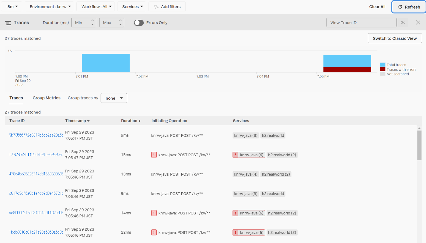Click the error icon in the 22ms row operation
426x243 pixels.
pyautogui.click(x=154, y=232)
